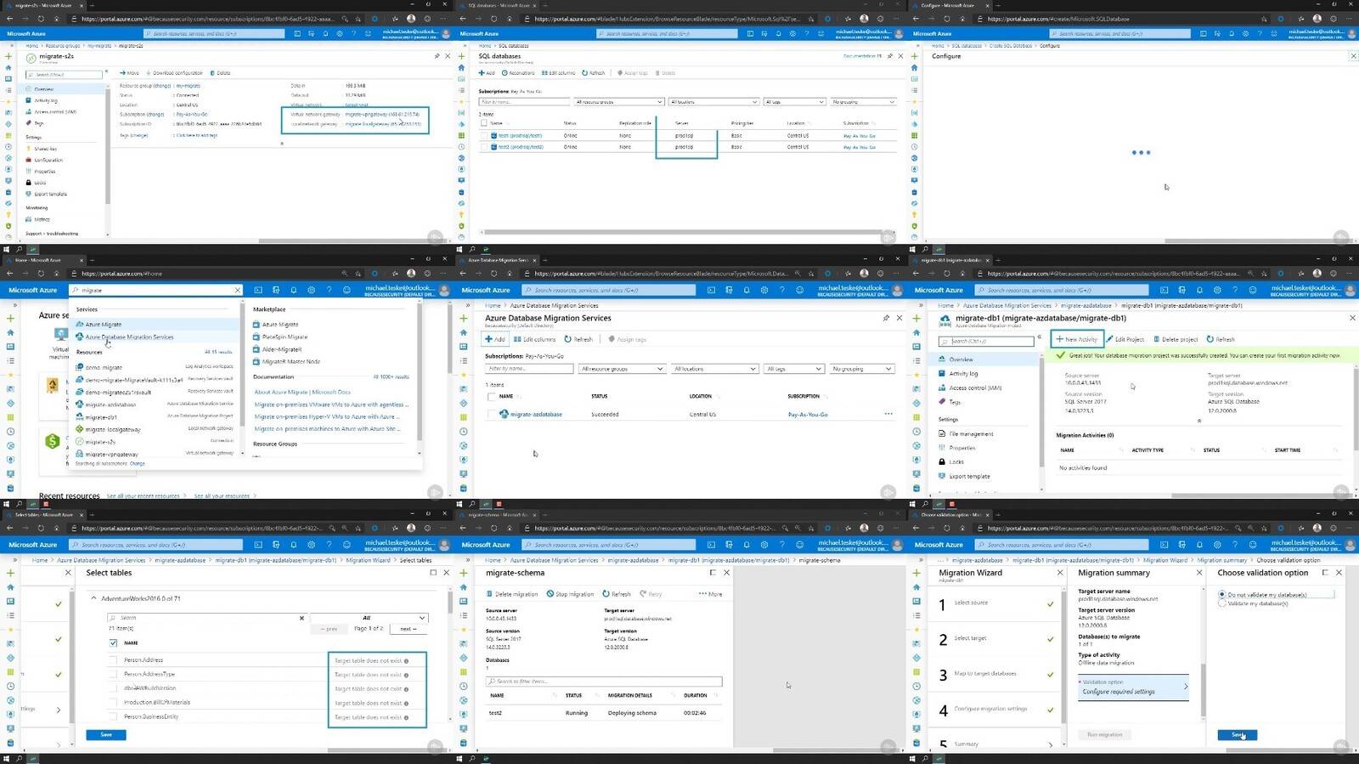1359x764 pixels.
Task: Open All resource groups dropdown in SQL databases
Action: click(617, 102)
